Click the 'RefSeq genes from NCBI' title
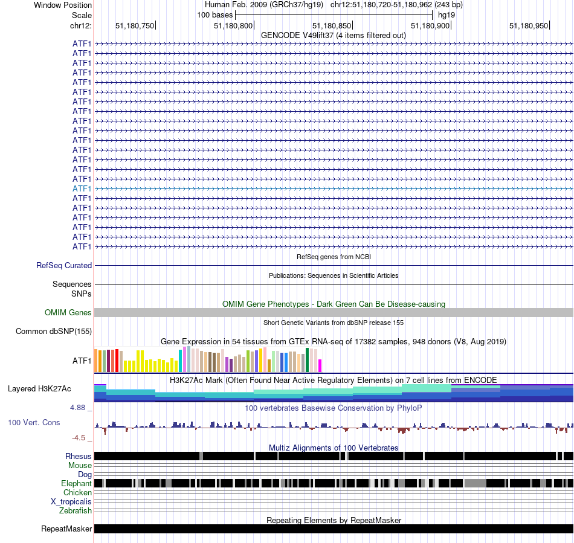Viewport: 574px width, 543px height. tap(334, 257)
